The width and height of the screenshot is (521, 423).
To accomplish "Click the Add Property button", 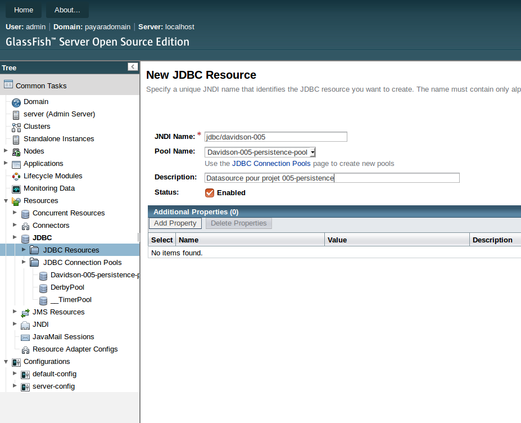I will pyautogui.click(x=175, y=223).
